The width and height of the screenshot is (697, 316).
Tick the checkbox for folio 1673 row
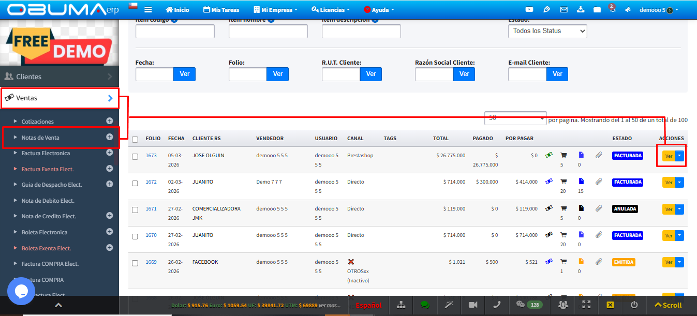[x=135, y=156]
